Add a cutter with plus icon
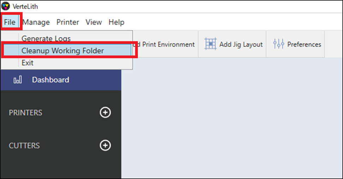343x179 pixels. pyautogui.click(x=105, y=146)
